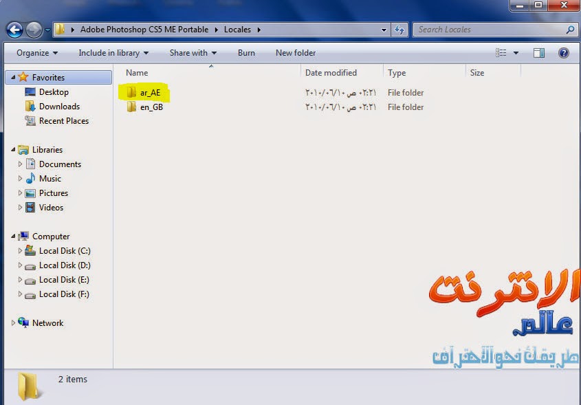Maximize the Explorer window
Screen dimensions: 581x405
[x=538, y=5]
